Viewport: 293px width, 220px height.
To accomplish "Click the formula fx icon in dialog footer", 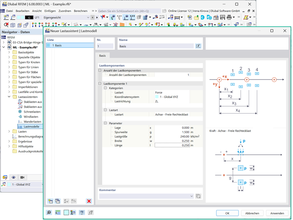I will coord(91,213).
